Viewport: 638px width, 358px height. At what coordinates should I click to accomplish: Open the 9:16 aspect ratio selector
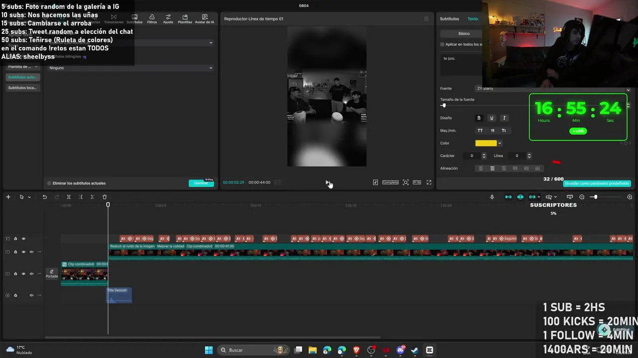coord(417,182)
